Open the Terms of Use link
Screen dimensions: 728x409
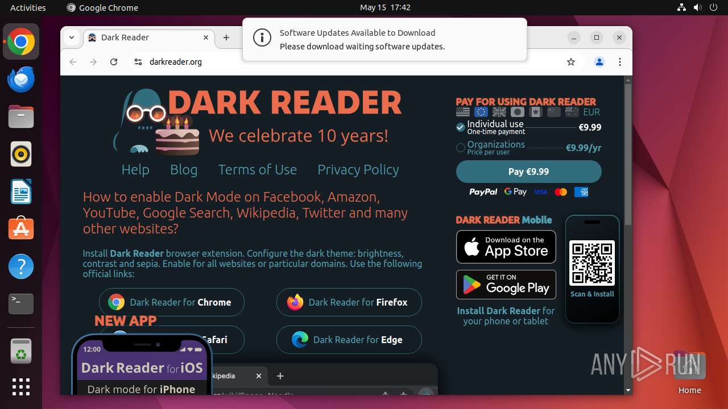pyautogui.click(x=258, y=169)
